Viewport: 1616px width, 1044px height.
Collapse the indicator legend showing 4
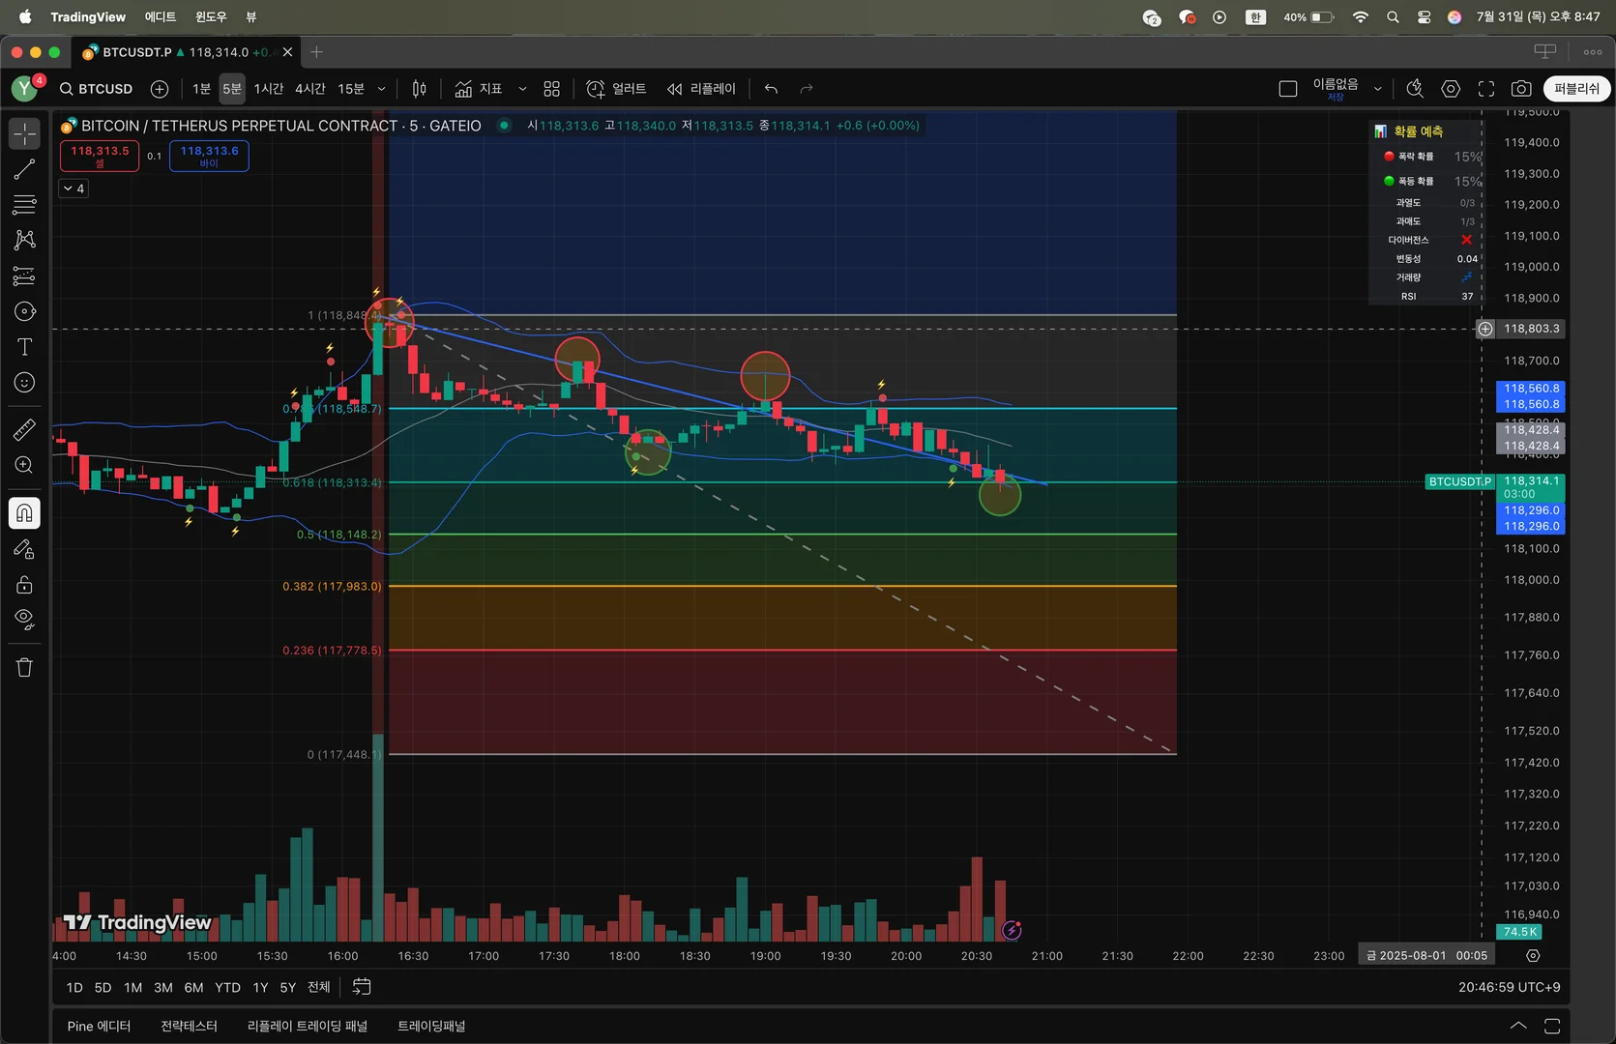click(x=73, y=188)
